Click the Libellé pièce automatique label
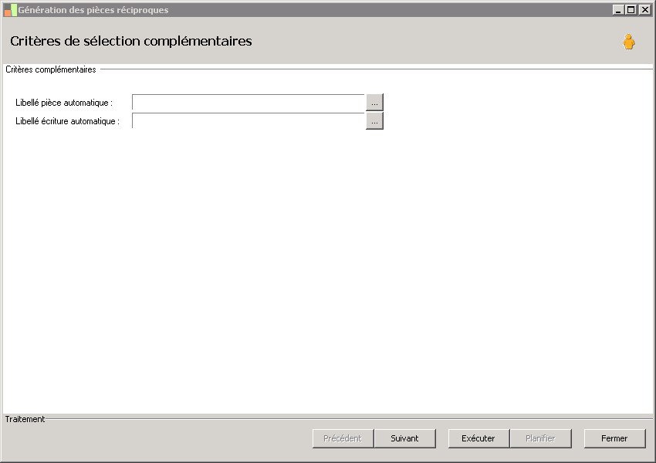The height and width of the screenshot is (463, 656). [x=64, y=103]
